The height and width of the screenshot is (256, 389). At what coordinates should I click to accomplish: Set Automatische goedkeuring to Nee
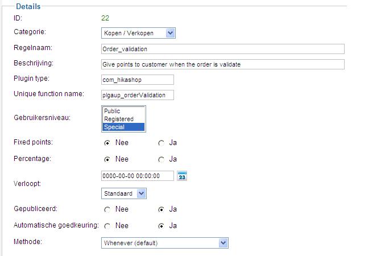pyautogui.click(x=107, y=226)
